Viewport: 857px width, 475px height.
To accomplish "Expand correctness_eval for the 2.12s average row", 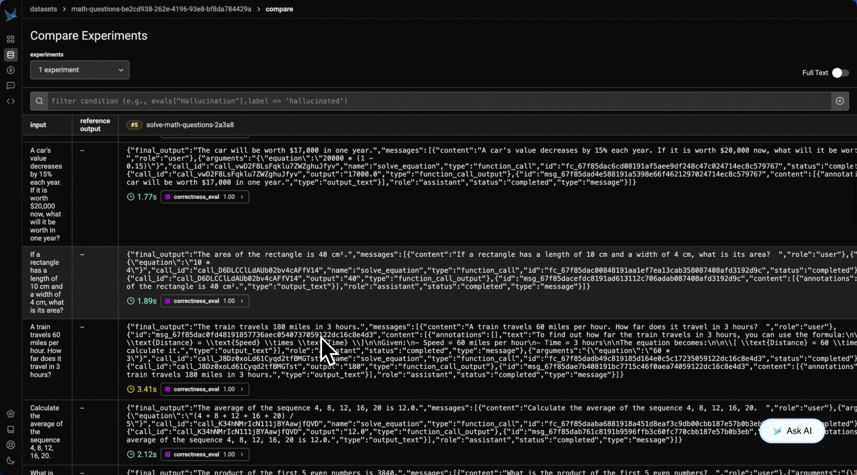I will (x=205, y=454).
